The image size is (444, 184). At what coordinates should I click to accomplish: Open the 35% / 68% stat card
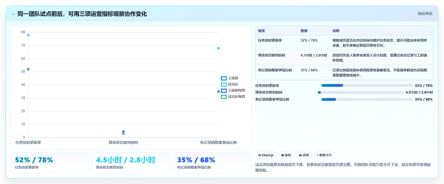point(212,163)
